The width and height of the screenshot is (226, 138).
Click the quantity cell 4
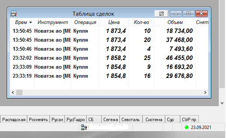coord(149,49)
